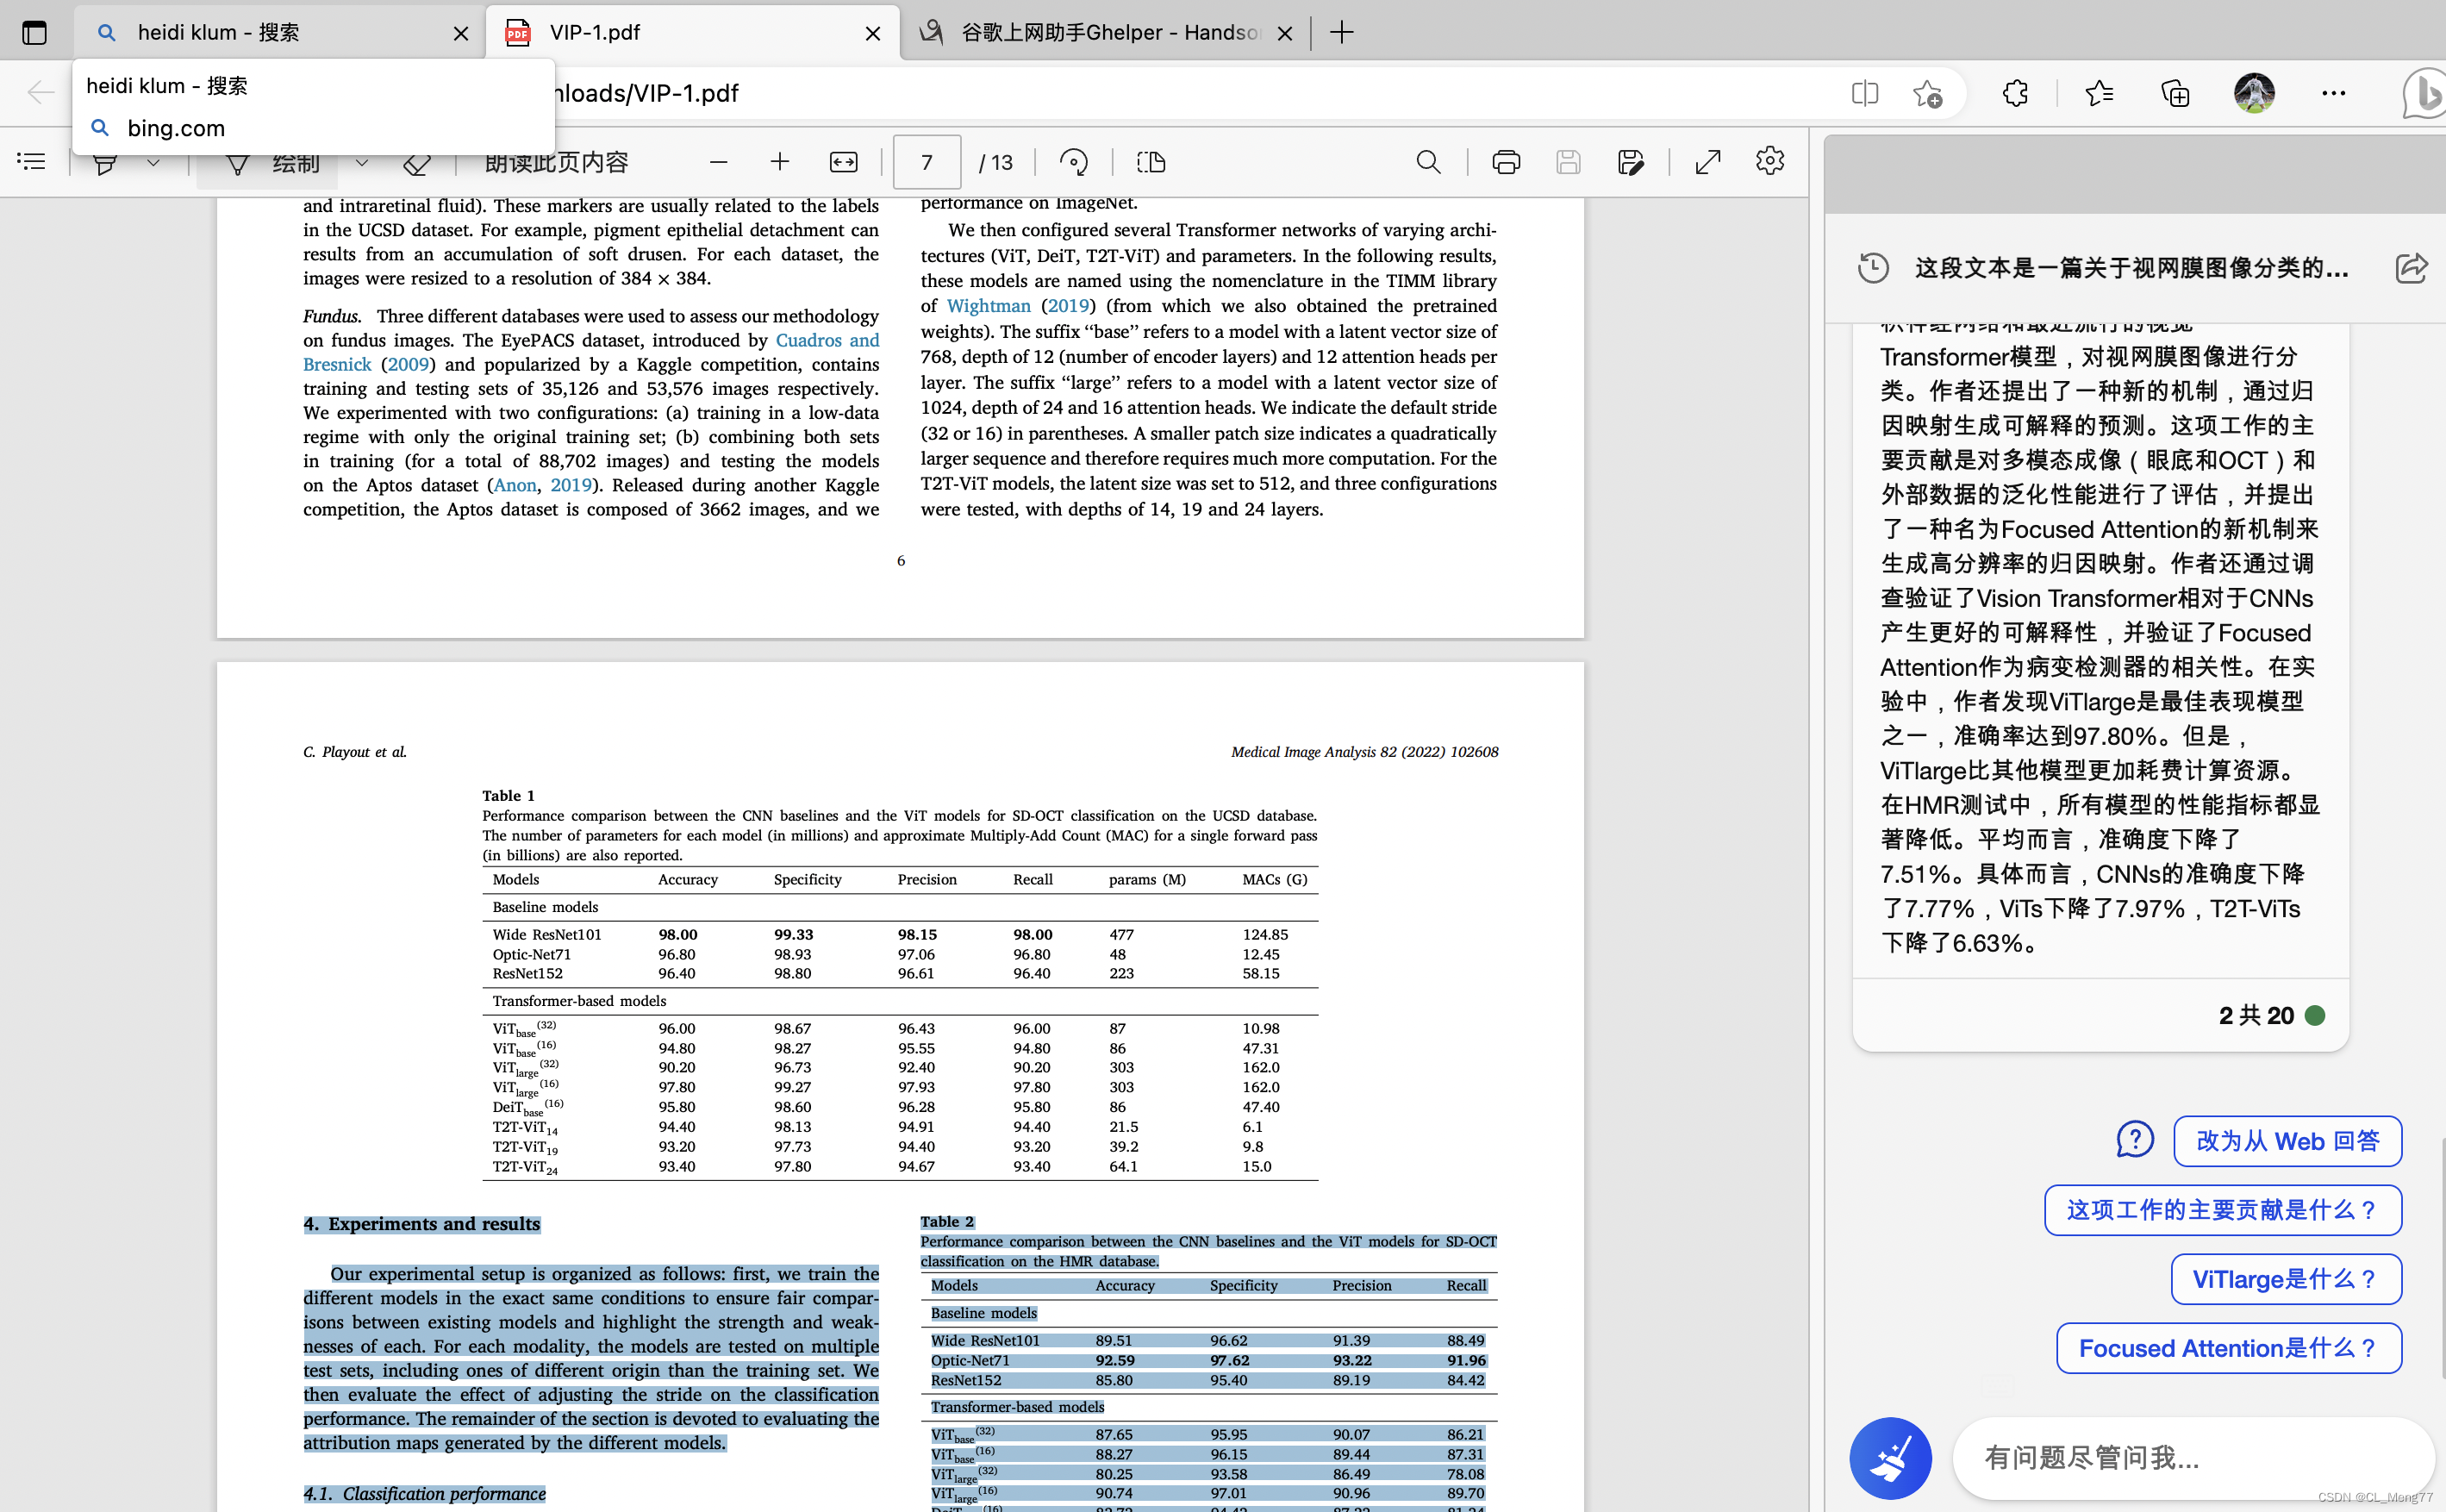
Task: Open the favorites list
Action: pyautogui.click(x=2100, y=93)
